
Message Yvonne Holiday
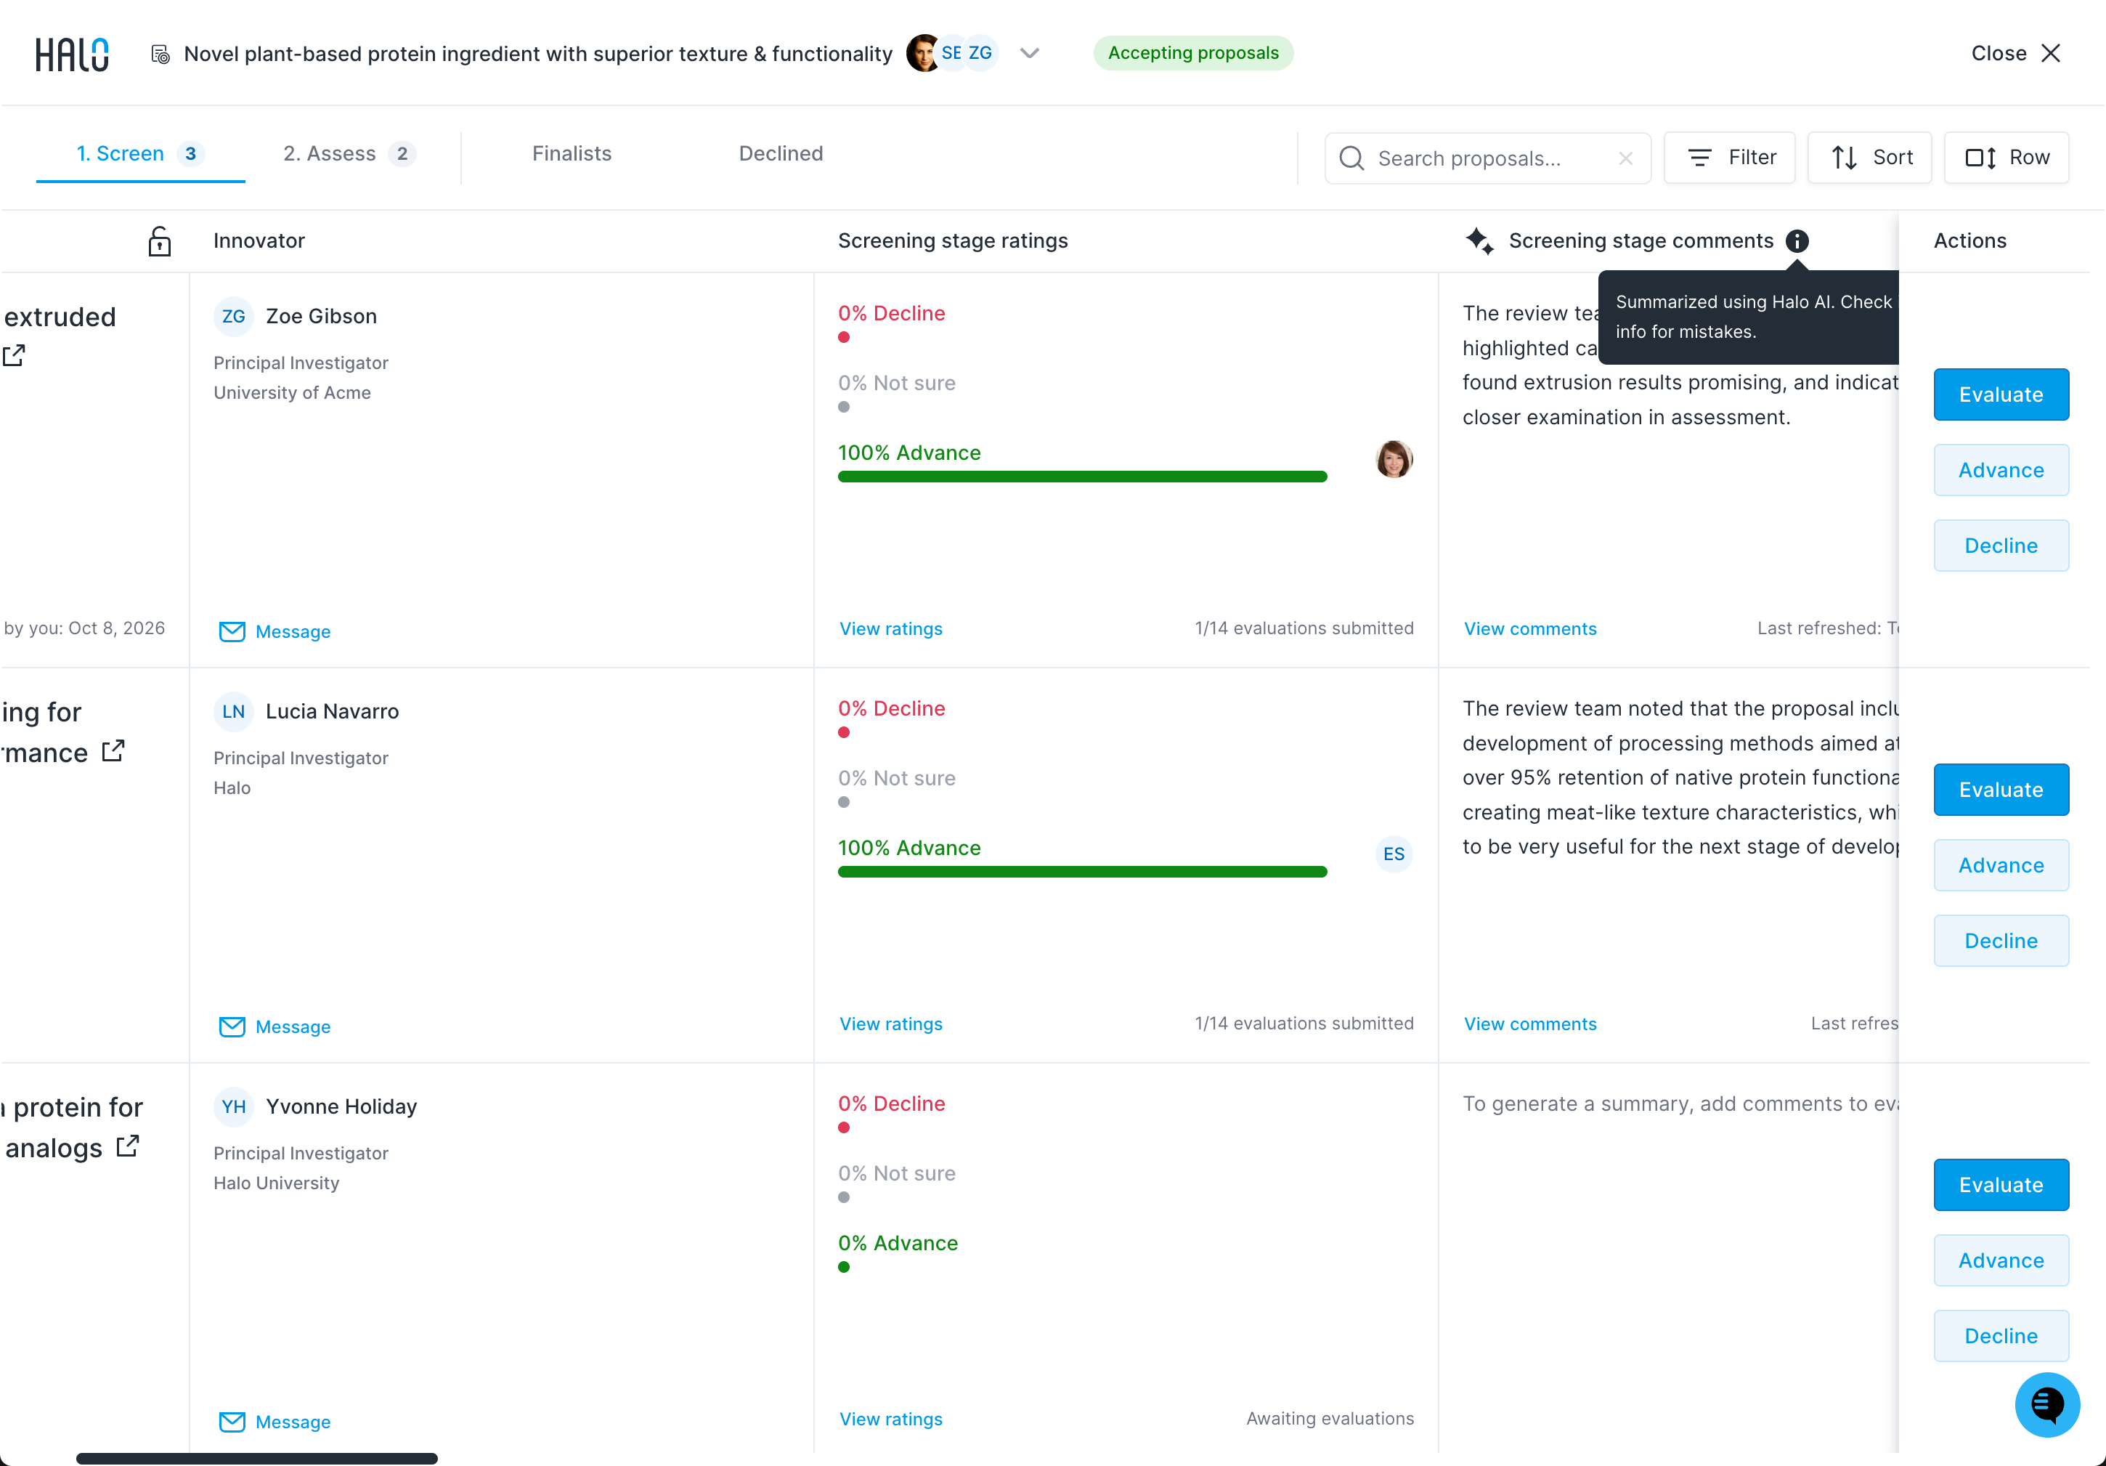coord(275,1422)
